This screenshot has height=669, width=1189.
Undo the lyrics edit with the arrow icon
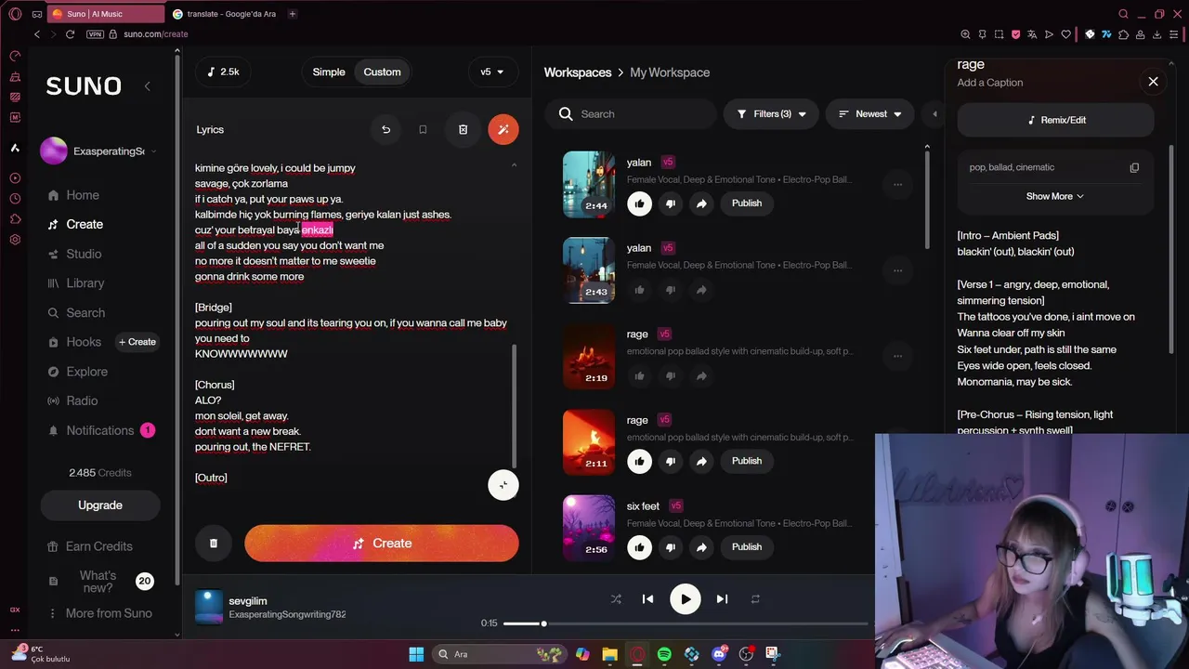tap(386, 129)
